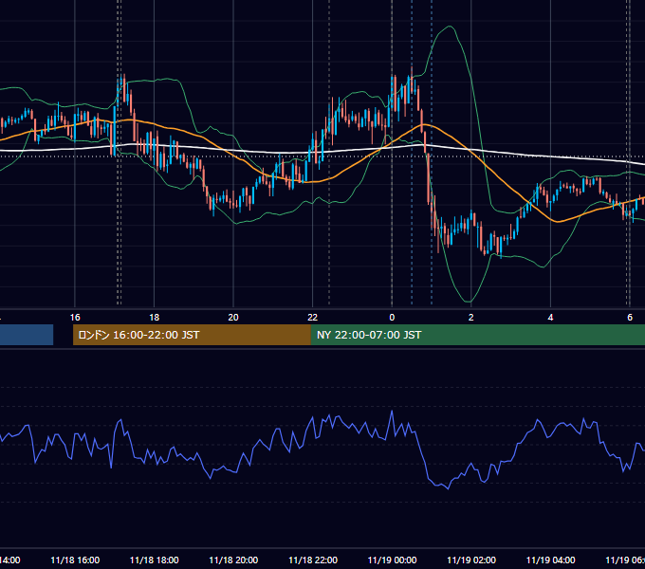This screenshot has width=645, height=569.
Task: Click the '20' hour label on upper axis
Action: tap(233, 318)
